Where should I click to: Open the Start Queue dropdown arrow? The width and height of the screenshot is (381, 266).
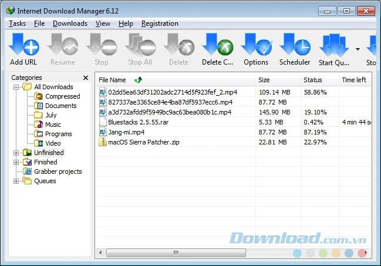point(358,49)
